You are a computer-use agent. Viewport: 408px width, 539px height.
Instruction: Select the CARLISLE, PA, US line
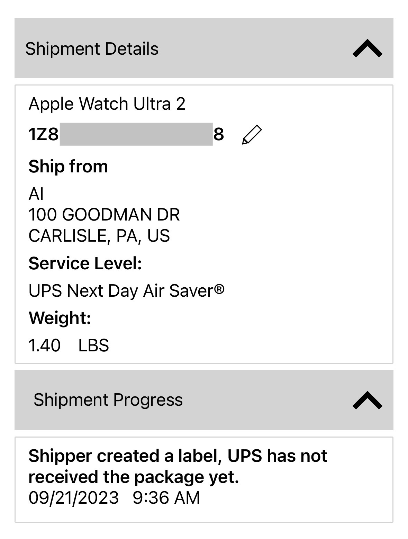(x=99, y=236)
